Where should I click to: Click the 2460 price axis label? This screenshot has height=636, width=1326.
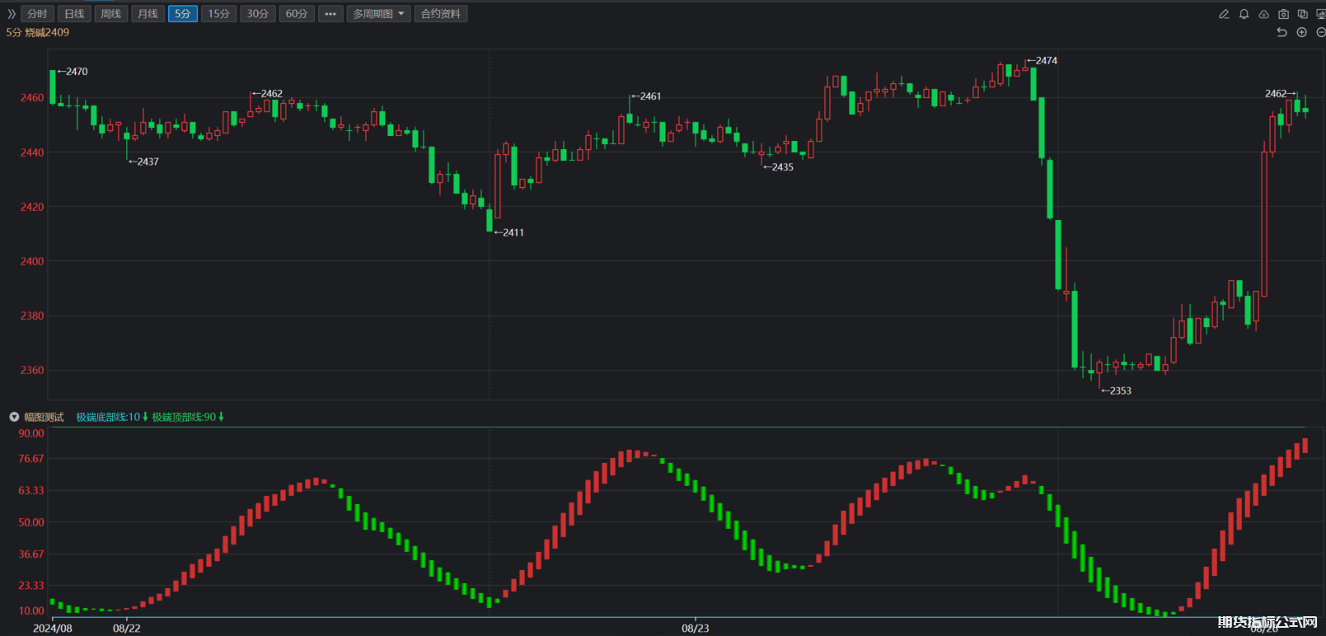32,97
